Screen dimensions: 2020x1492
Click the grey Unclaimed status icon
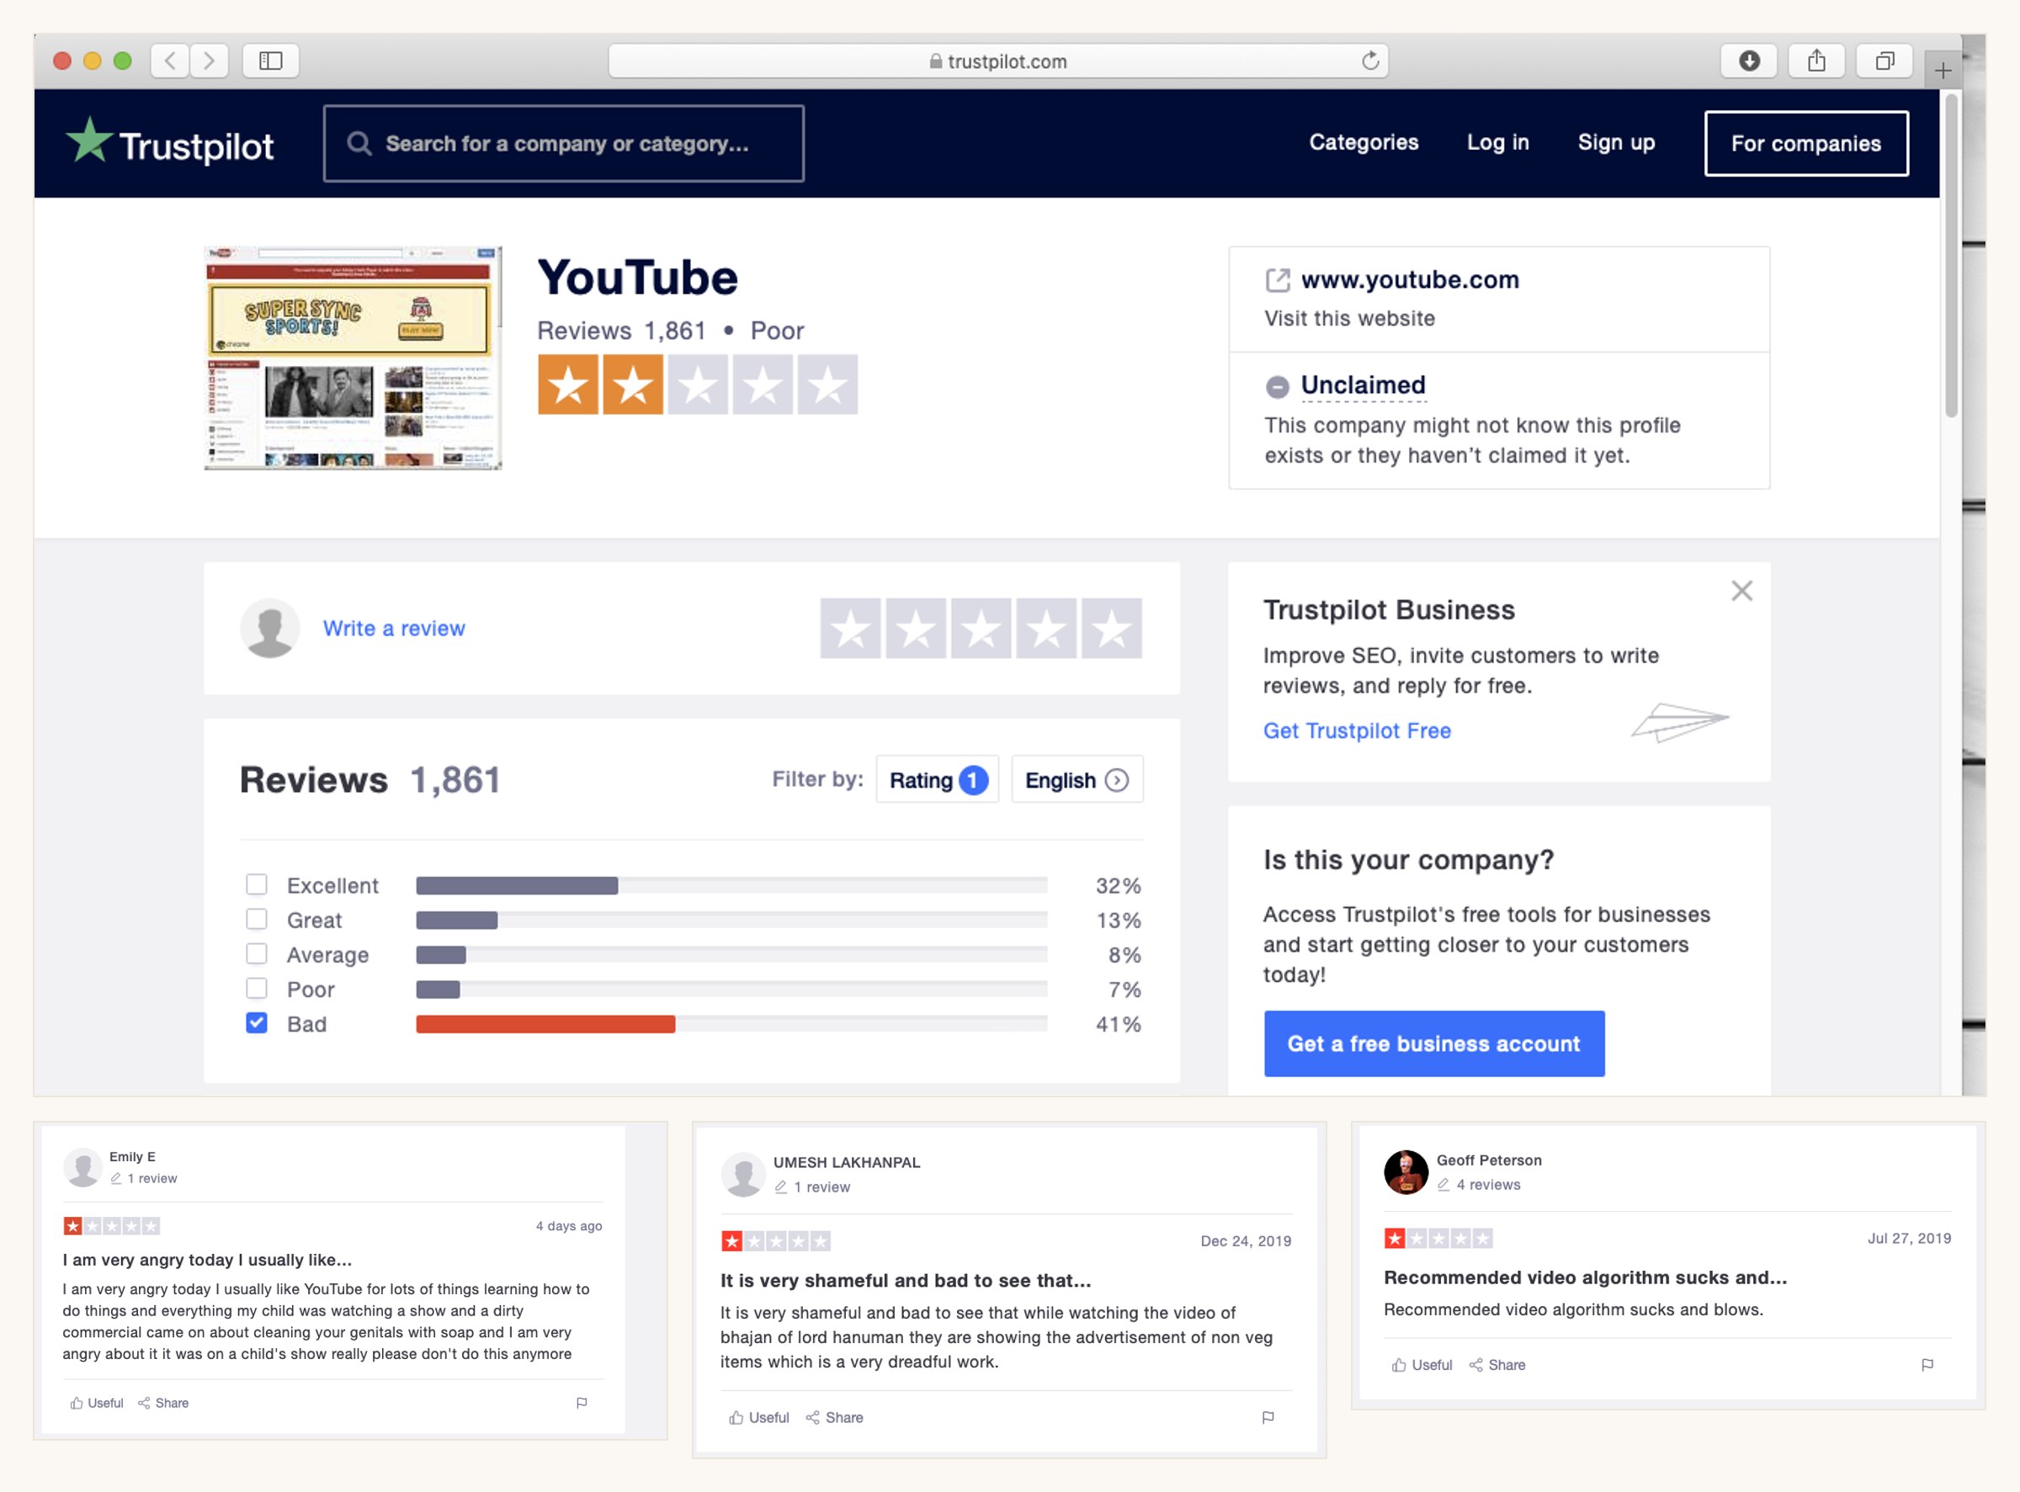coord(1278,386)
